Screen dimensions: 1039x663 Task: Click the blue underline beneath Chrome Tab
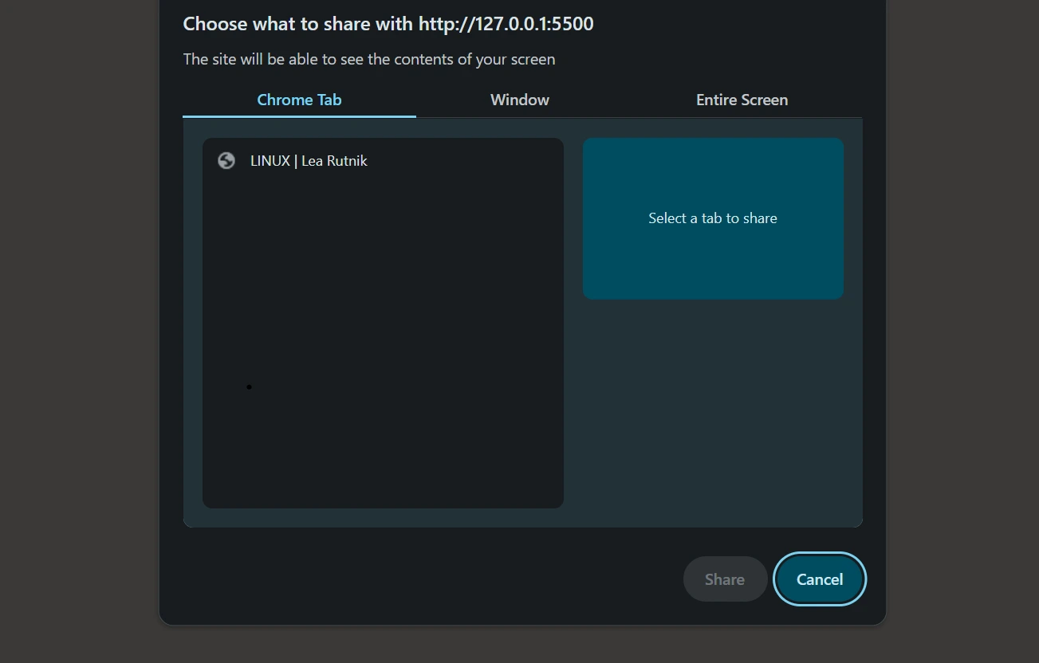(x=299, y=116)
